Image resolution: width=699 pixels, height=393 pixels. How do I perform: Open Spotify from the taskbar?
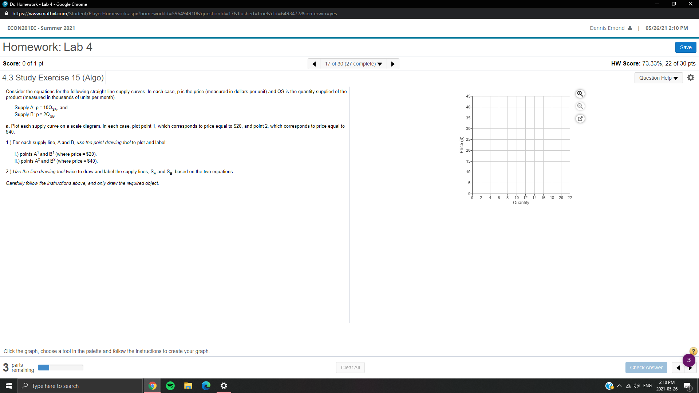[x=170, y=385]
